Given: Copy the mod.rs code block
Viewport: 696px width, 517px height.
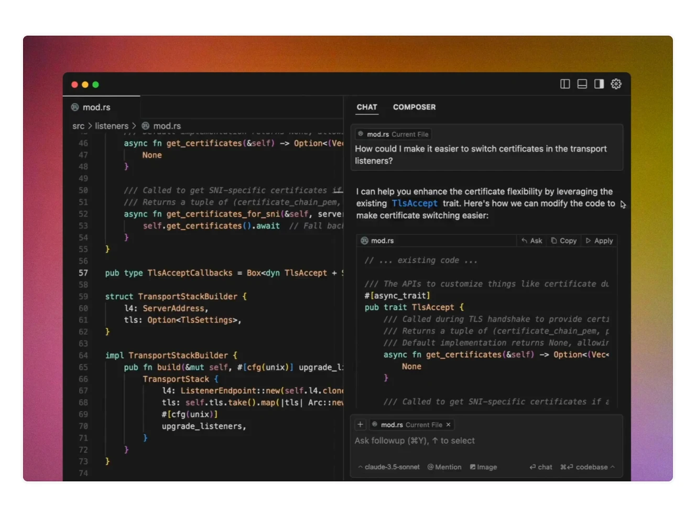Looking at the screenshot, I should coord(564,241).
